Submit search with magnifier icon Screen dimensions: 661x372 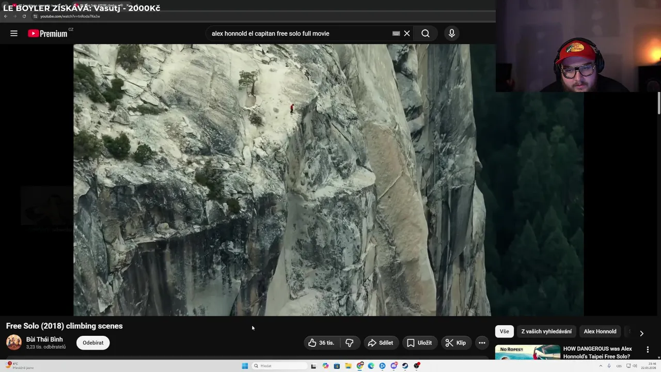[x=426, y=34]
